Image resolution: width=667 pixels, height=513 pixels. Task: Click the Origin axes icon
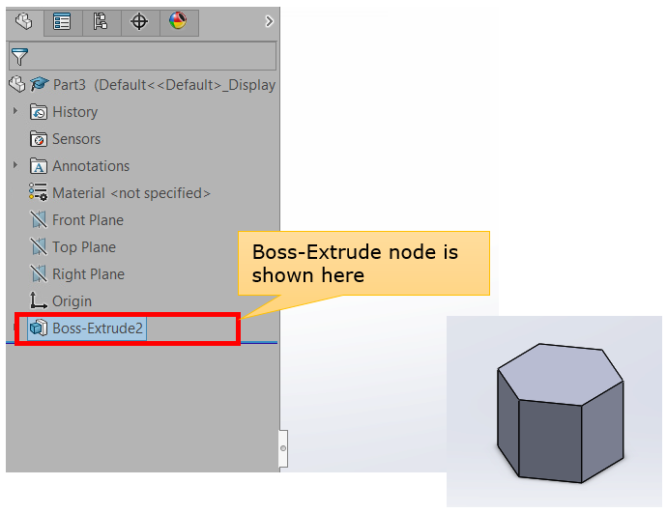point(39,300)
